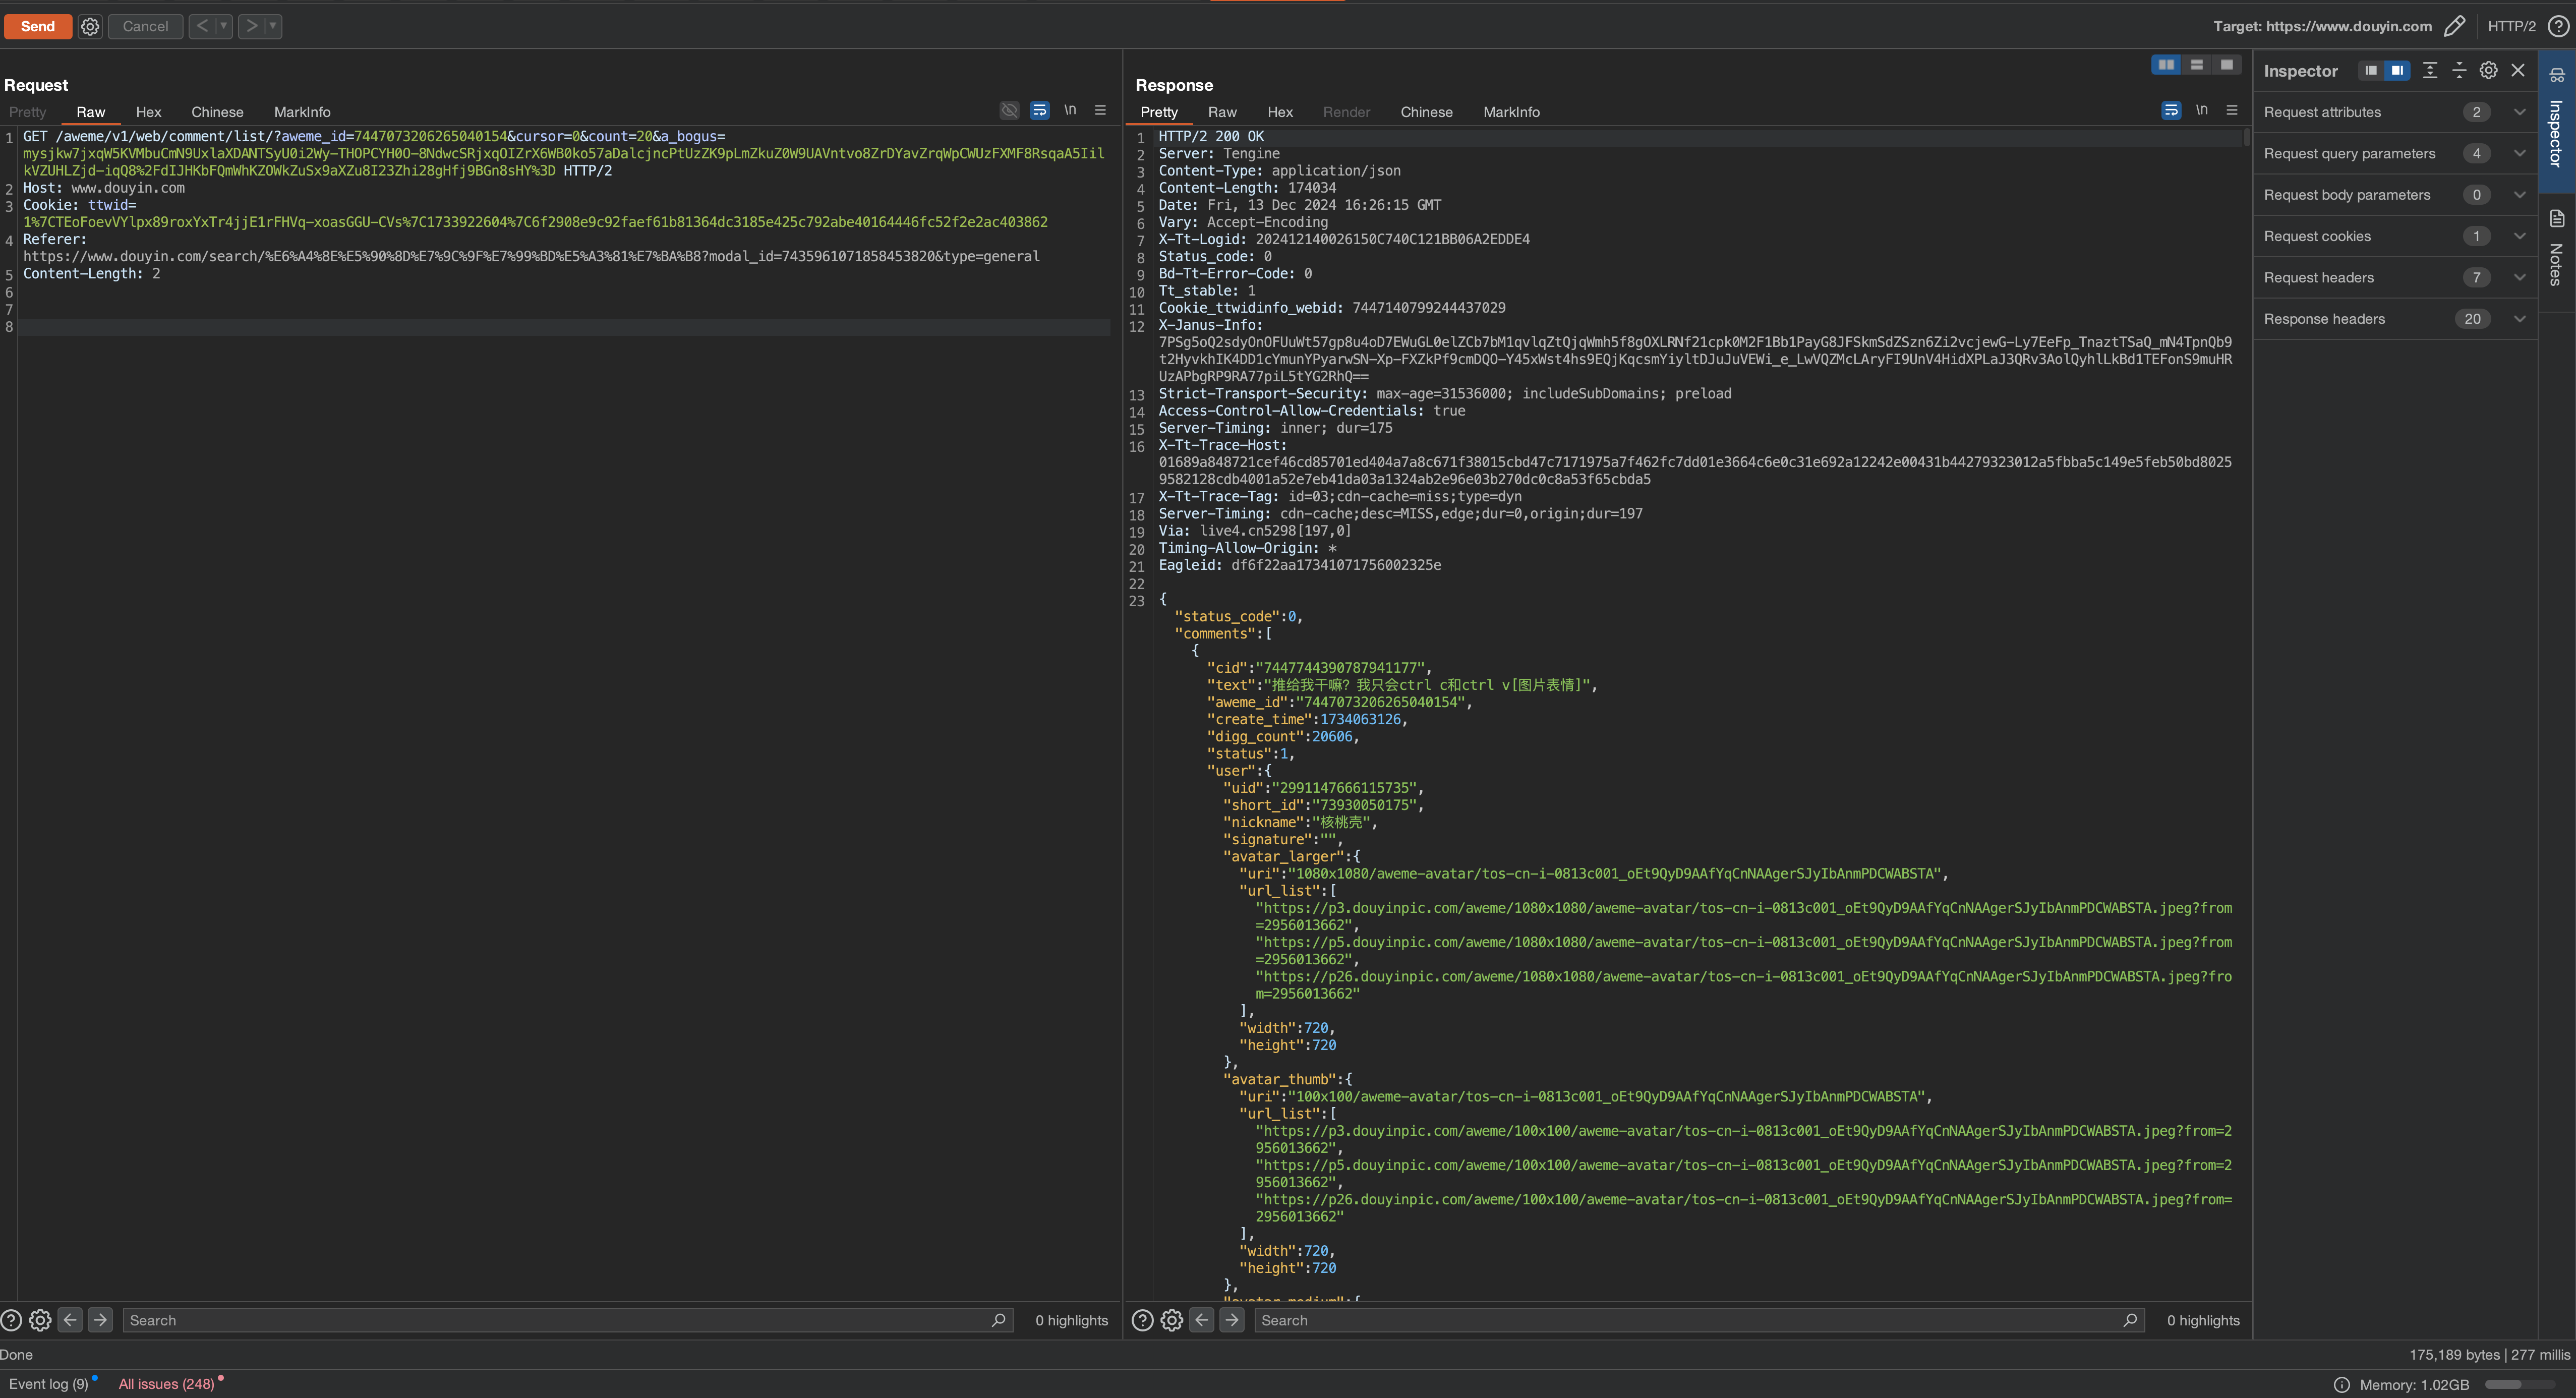This screenshot has width=2576, height=1398.
Task: Focus the Response search field
Action: [x=1699, y=1320]
